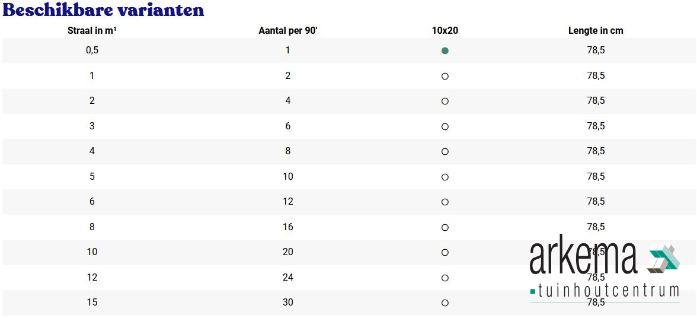Choose the 10x20 circle in the radius 2 row
Viewport: 697px width, 318px height.
[x=445, y=101]
